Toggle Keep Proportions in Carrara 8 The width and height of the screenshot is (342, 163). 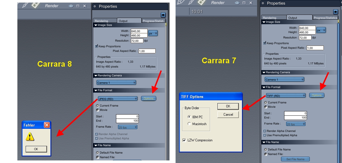coord(97,46)
